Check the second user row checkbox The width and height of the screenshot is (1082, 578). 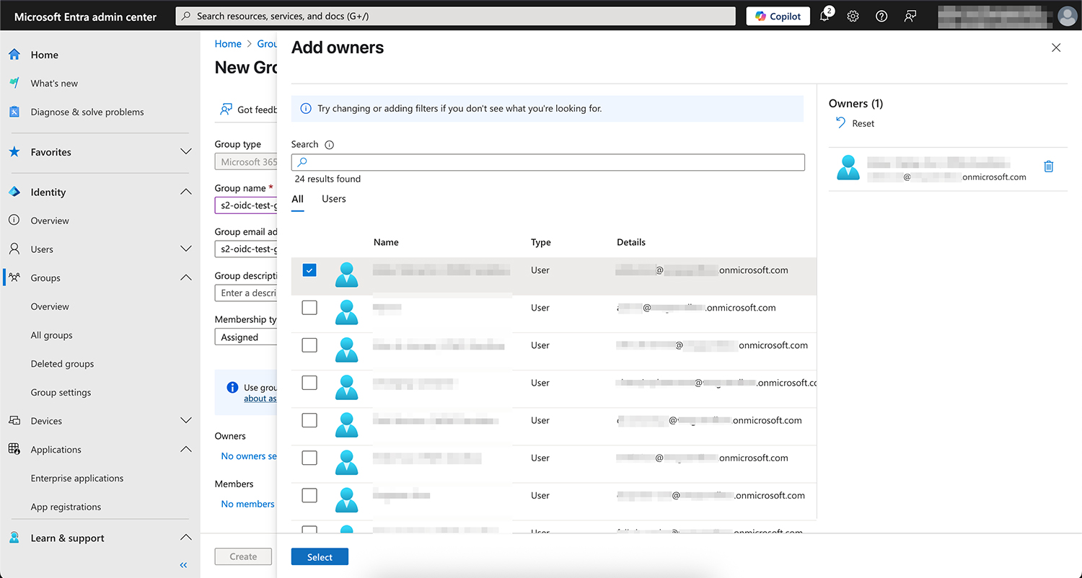(x=309, y=308)
